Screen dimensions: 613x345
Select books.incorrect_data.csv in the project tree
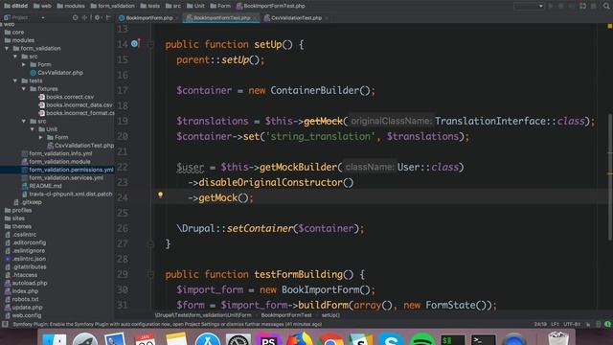click(79, 105)
